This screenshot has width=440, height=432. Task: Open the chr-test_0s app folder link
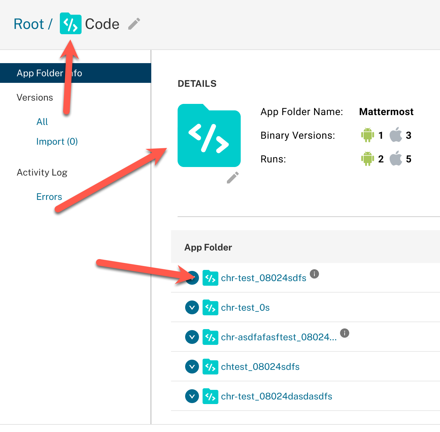point(245,308)
